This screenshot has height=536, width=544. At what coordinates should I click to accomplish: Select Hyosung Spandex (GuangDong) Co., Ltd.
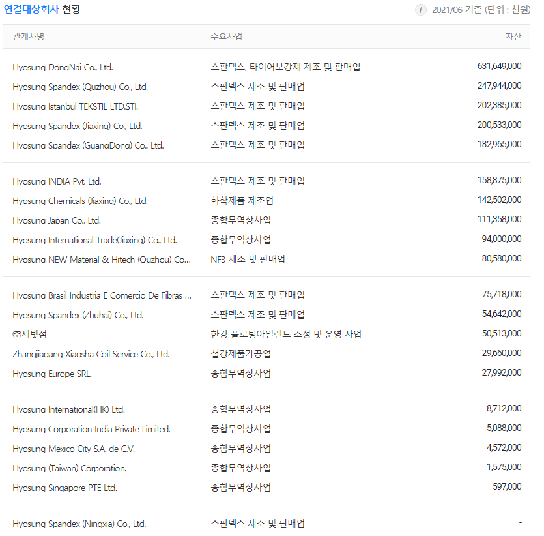(x=88, y=145)
